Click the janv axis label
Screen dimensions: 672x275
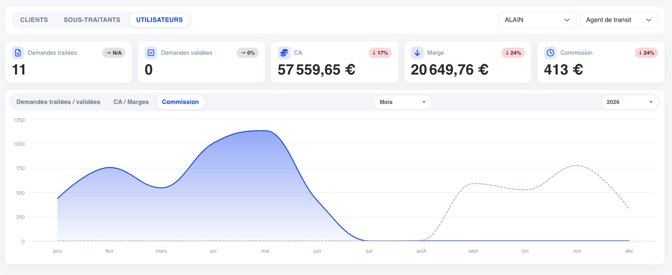coord(57,251)
